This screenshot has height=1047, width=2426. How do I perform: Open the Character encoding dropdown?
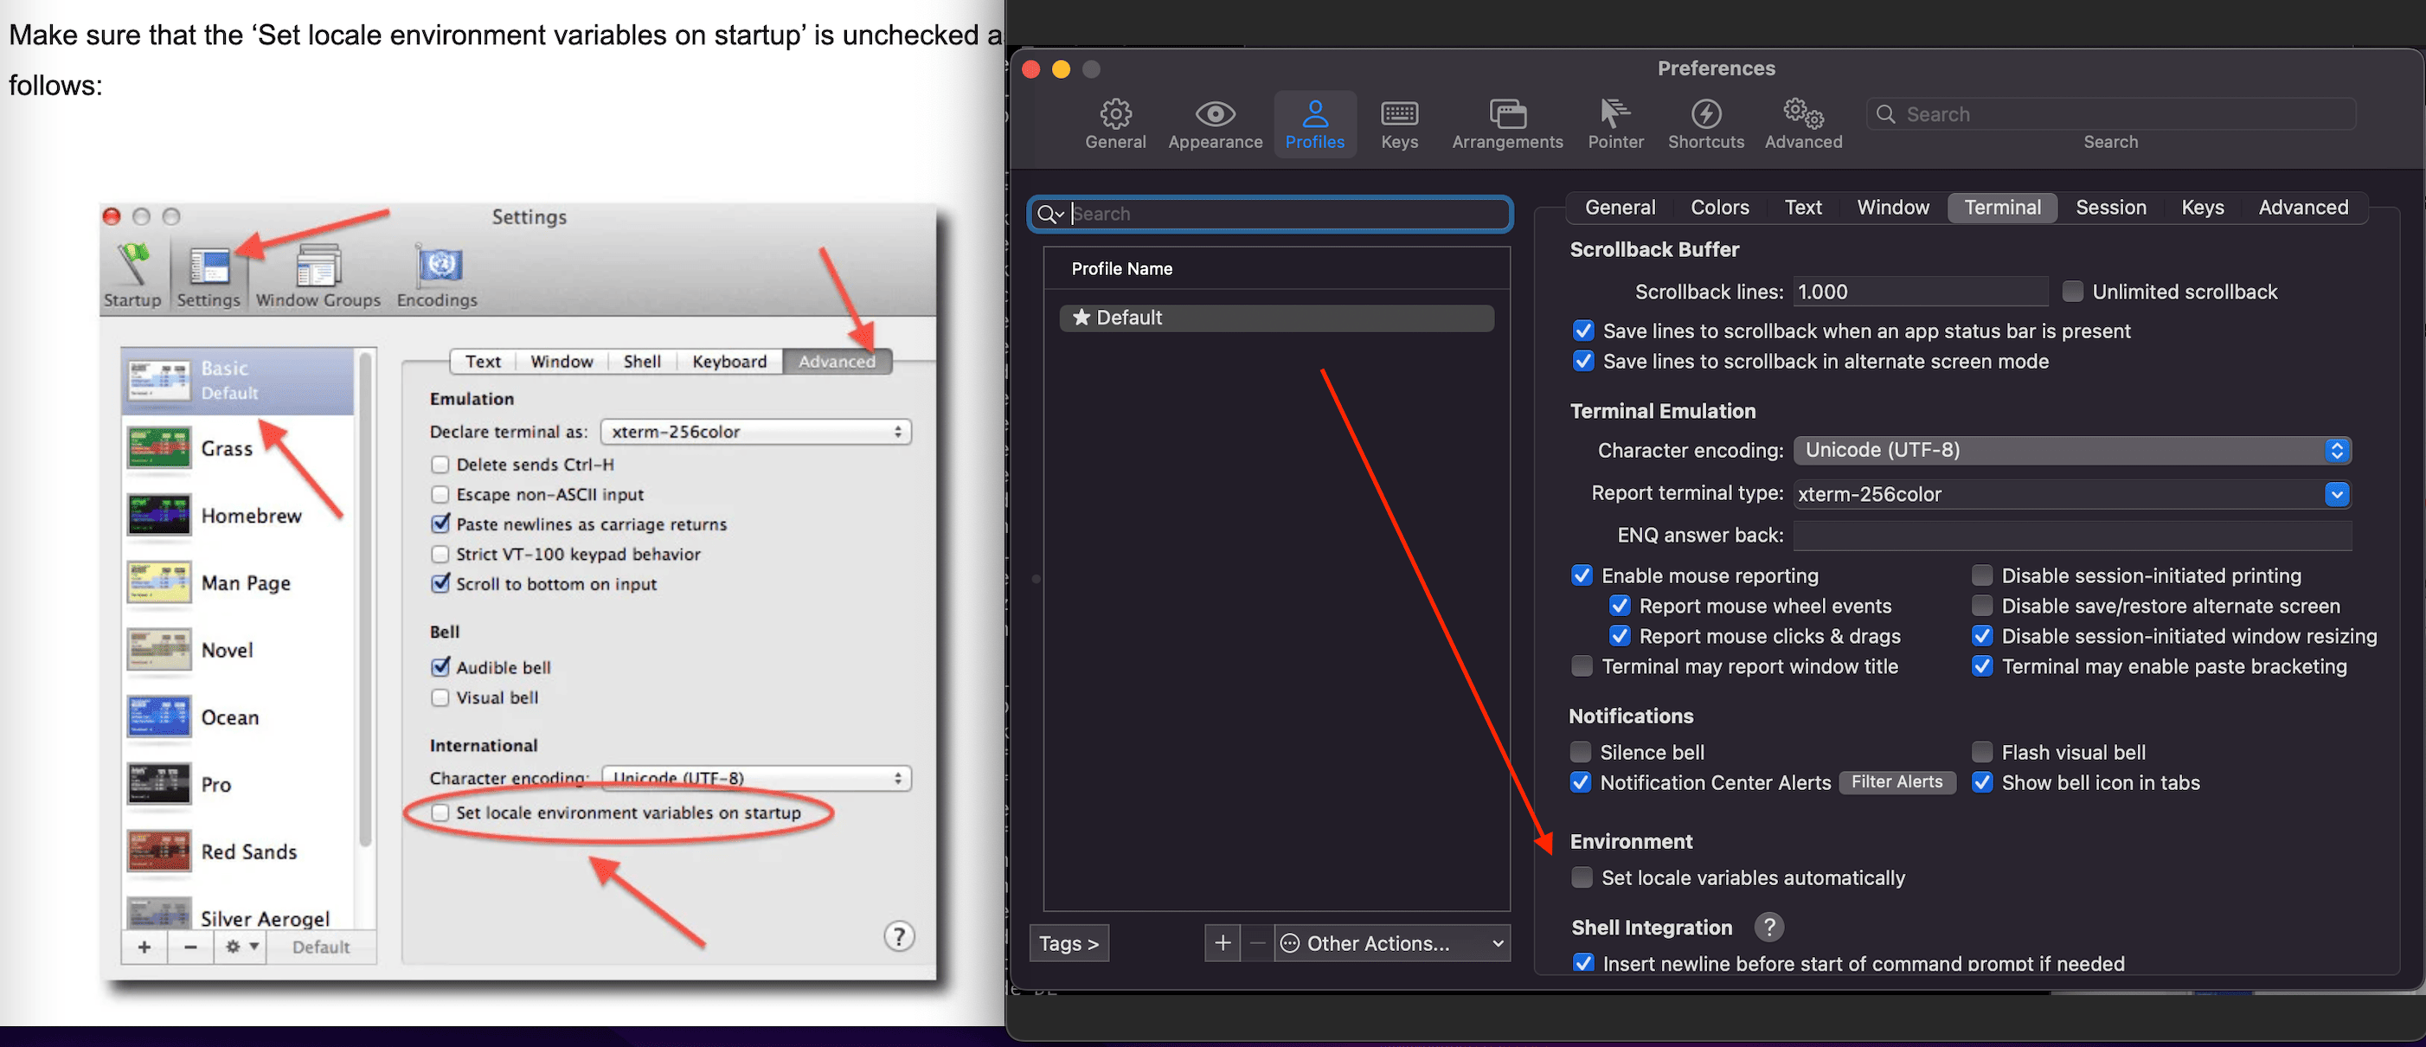tap(2072, 450)
